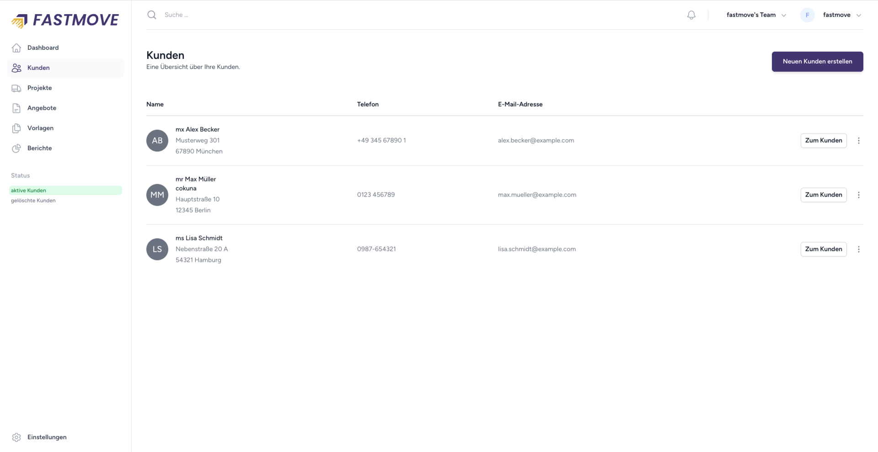Click the notification bell icon
878x452 pixels.
click(x=691, y=15)
